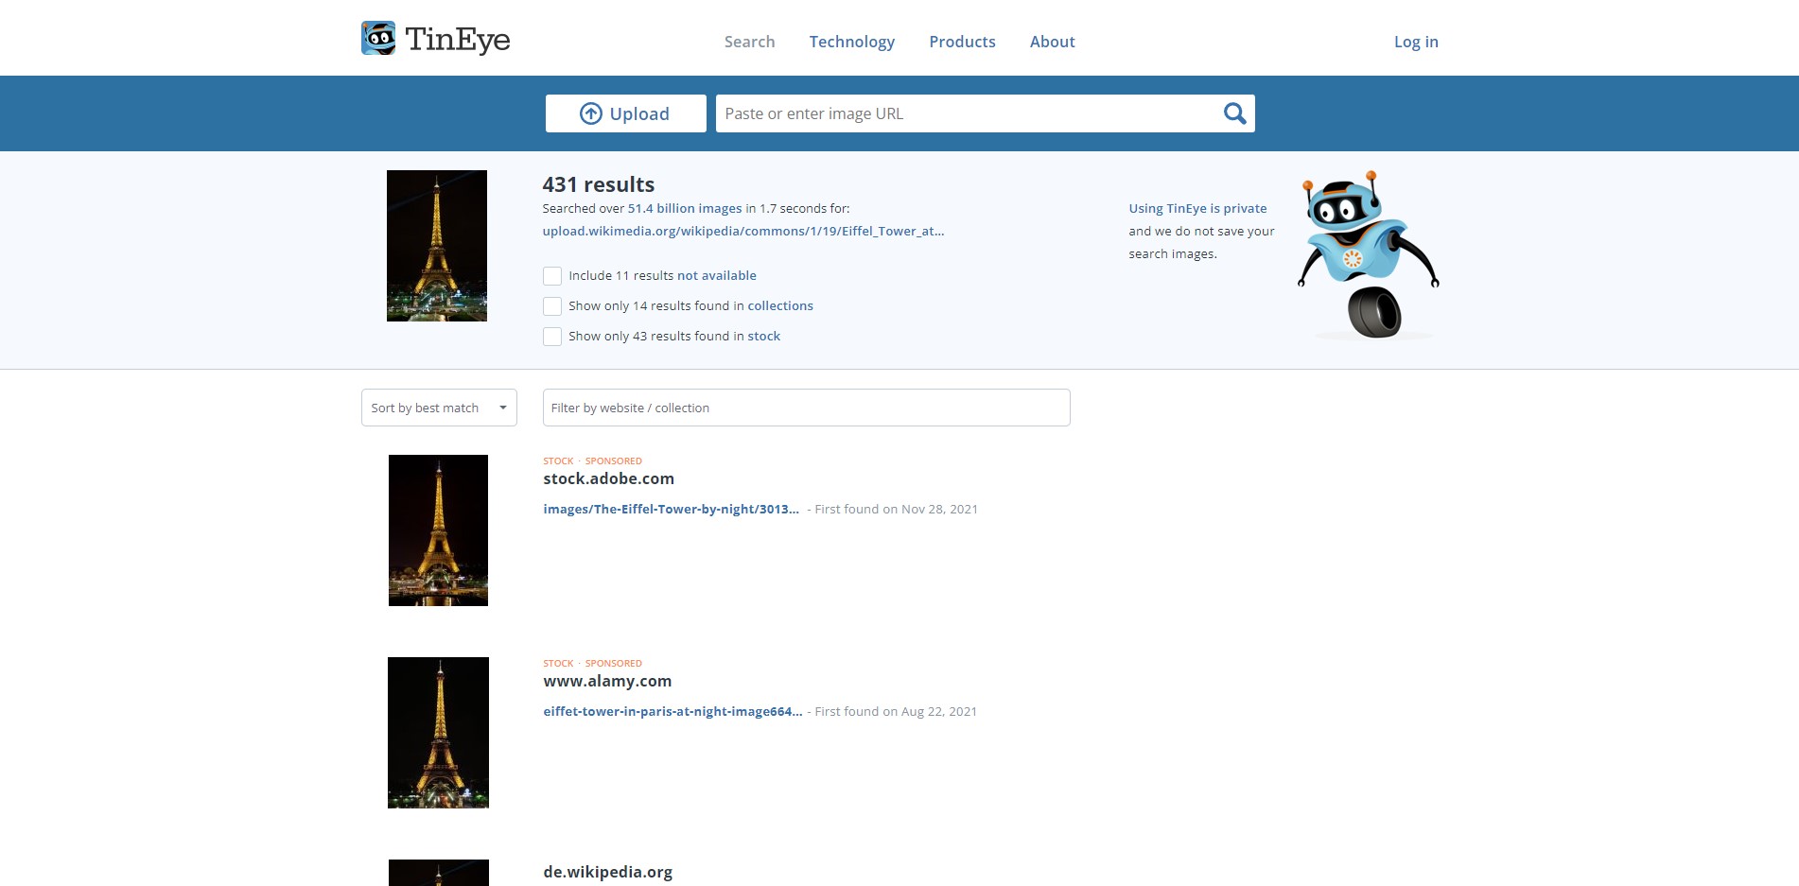
Task: Open the Search menu item
Action: tap(749, 42)
